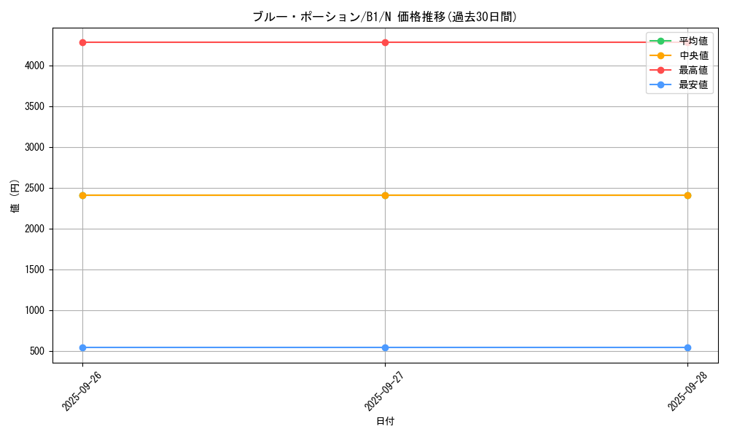Click the orange data point on 2025-09-28
This screenshot has height=437, width=729.
[687, 195]
